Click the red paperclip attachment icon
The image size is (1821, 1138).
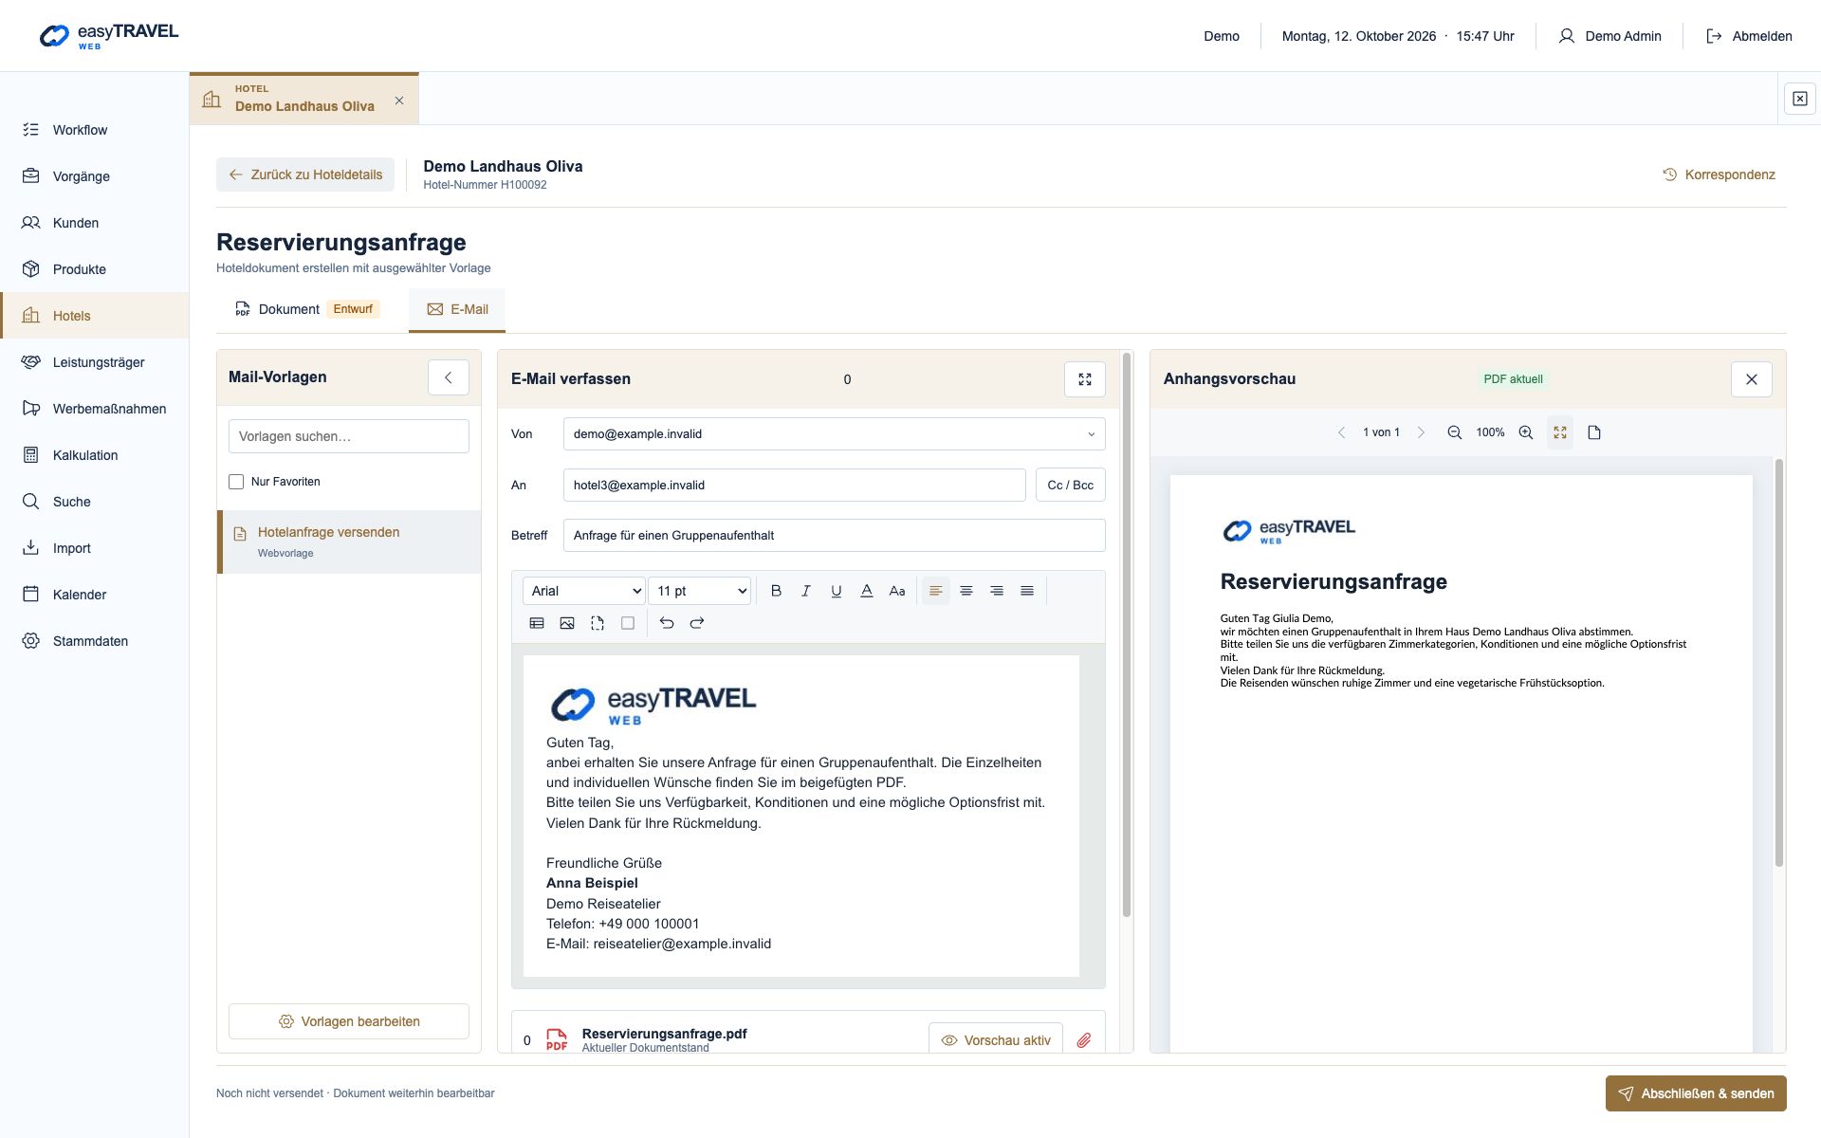pos(1084,1040)
